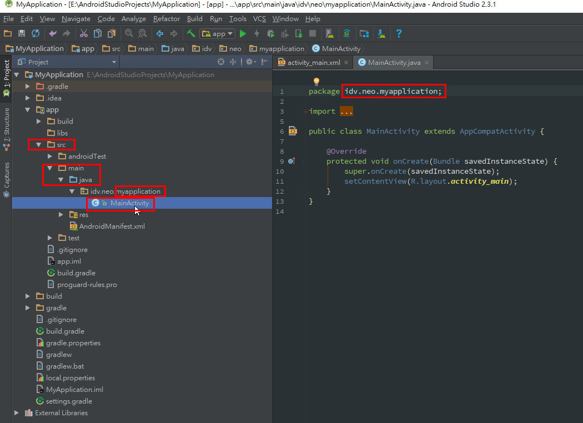
Task: Expand the androidTest folder
Action: click(x=50, y=156)
